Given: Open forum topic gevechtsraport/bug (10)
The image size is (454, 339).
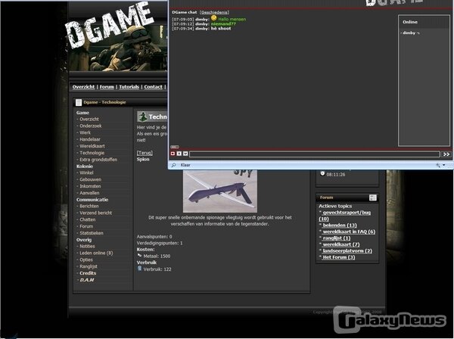Looking at the screenshot, I should pos(345,216).
